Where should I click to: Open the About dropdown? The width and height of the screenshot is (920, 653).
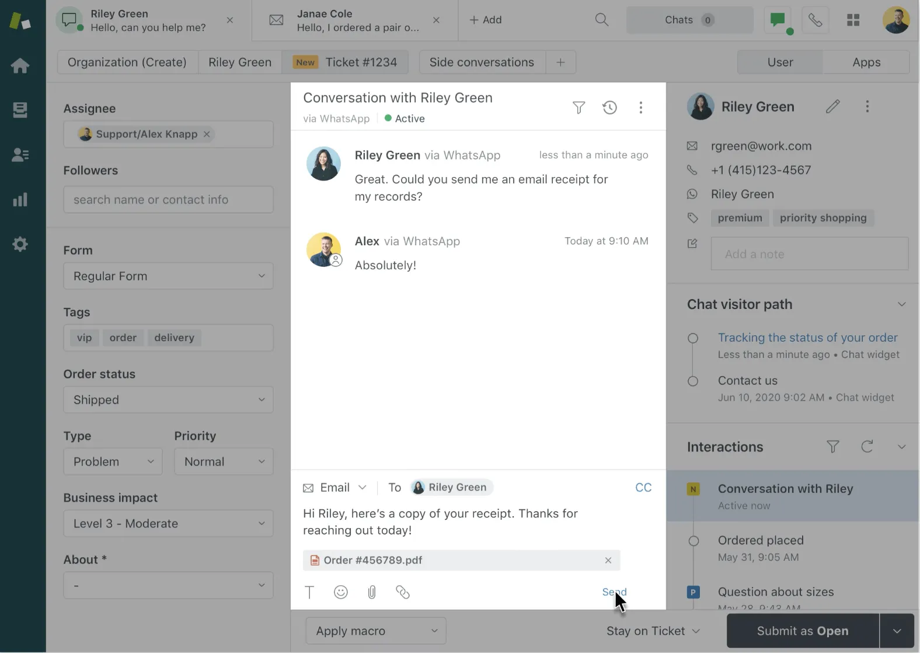pyautogui.click(x=168, y=585)
